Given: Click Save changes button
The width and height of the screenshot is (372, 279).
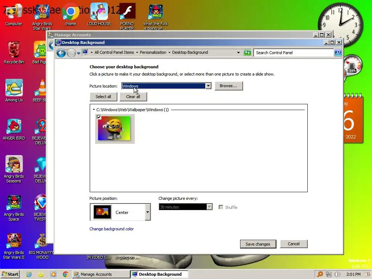Looking at the screenshot, I should coord(258,244).
